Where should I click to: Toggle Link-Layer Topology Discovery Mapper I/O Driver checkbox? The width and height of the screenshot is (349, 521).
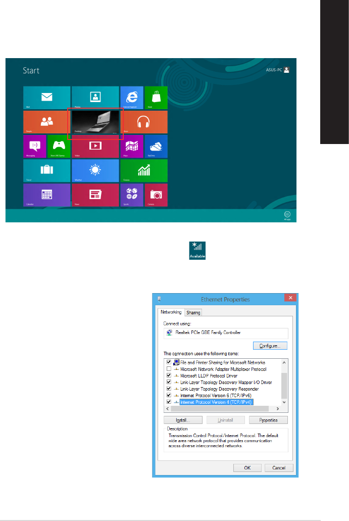pos(169,382)
